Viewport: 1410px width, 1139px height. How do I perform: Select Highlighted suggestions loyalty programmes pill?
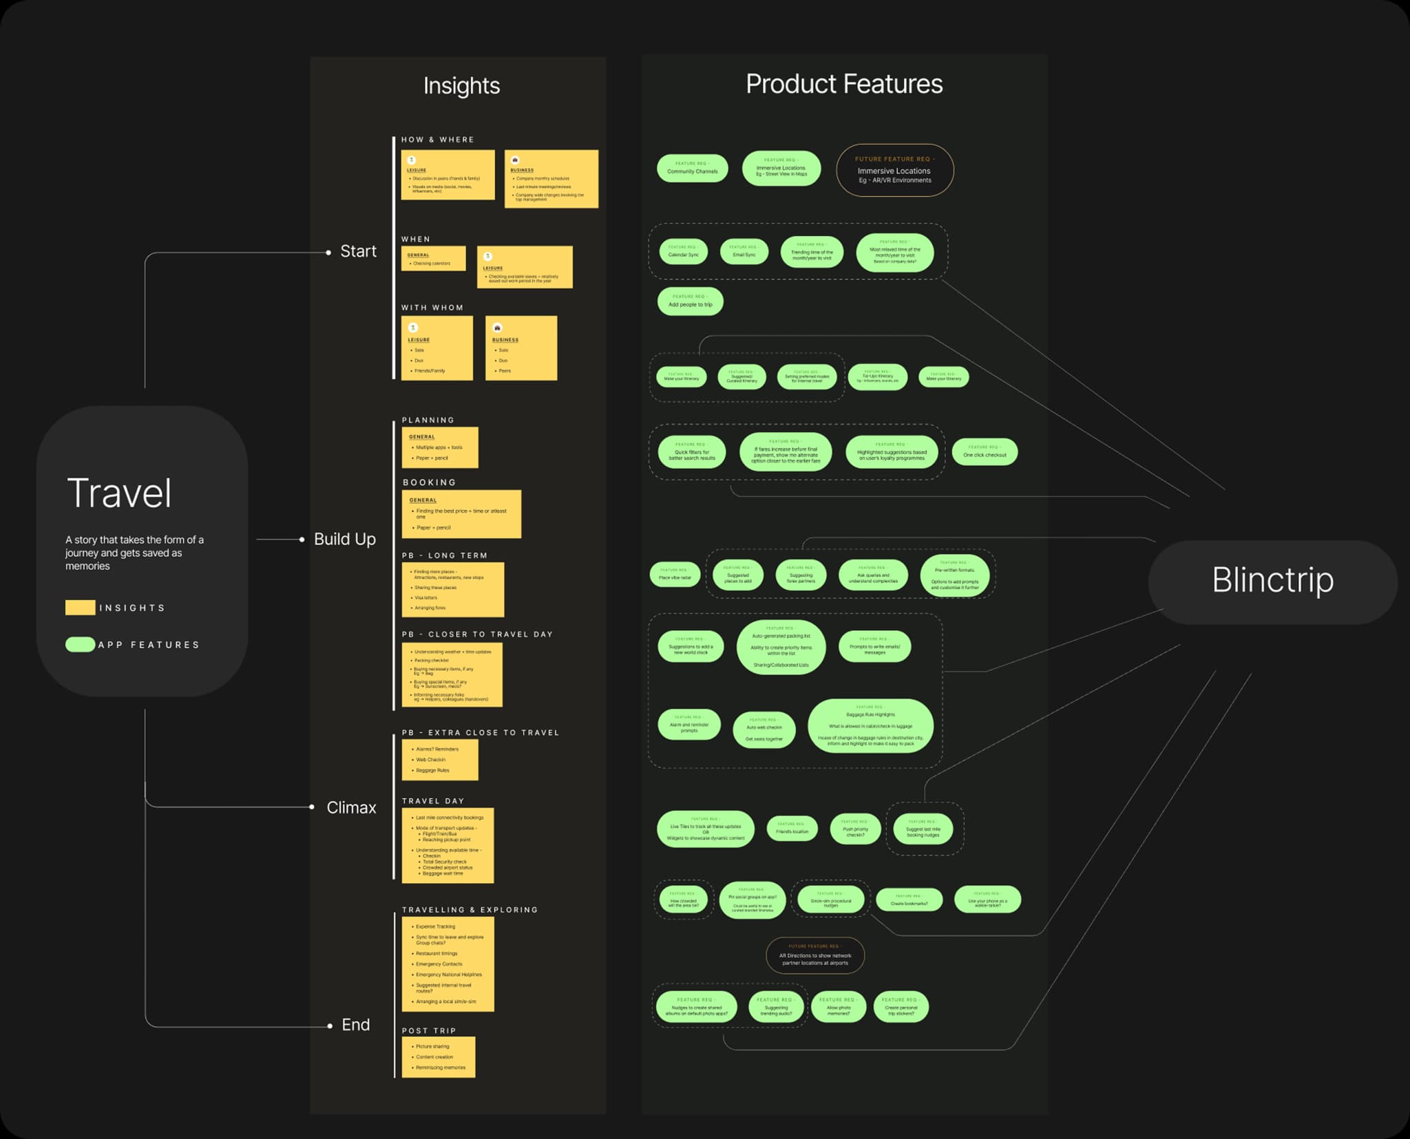click(x=892, y=452)
